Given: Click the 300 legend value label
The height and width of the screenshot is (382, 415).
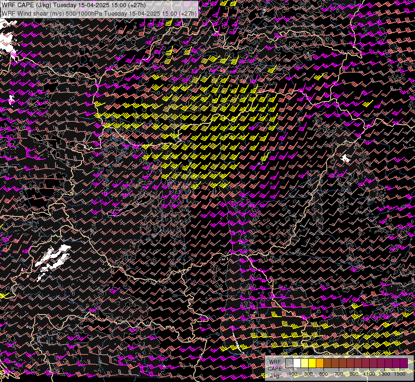Looking at the screenshot, I should [x=308, y=374].
